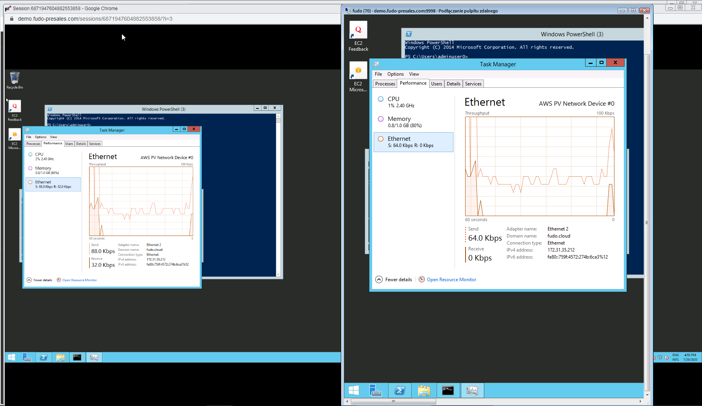Viewport: 702px width, 406px height.
Task: Open File Explorer on remote desktop taskbar
Action: pyautogui.click(x=424, y=390)
